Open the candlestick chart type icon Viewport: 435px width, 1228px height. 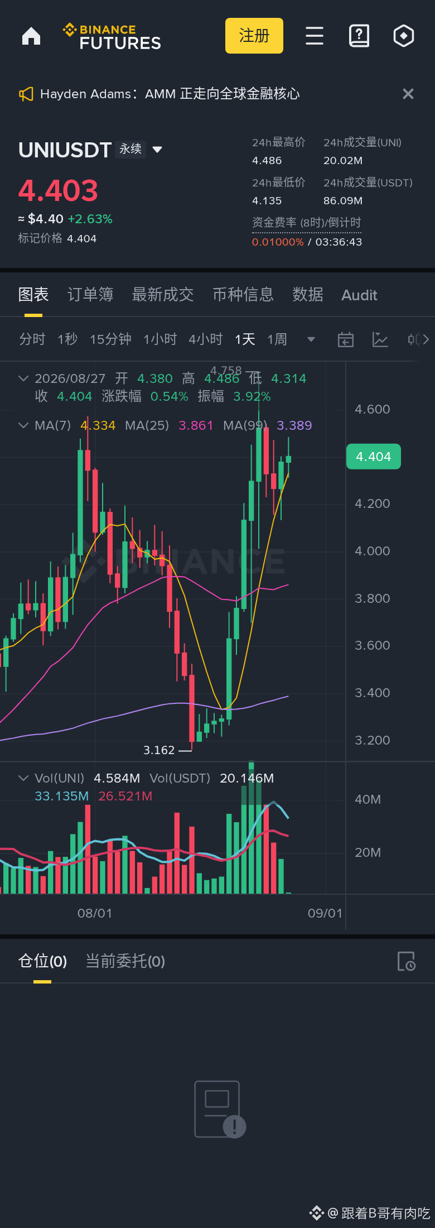pyautogui.click(x=414, y=339)
